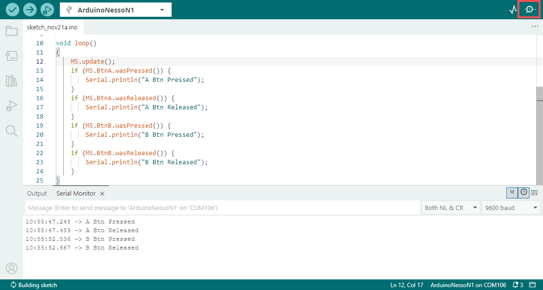The width and height of the screenshot is (543, 290).
Task: Open the ArduinoNessoN1 board selector dropdown
Action: tap(116, 10)
